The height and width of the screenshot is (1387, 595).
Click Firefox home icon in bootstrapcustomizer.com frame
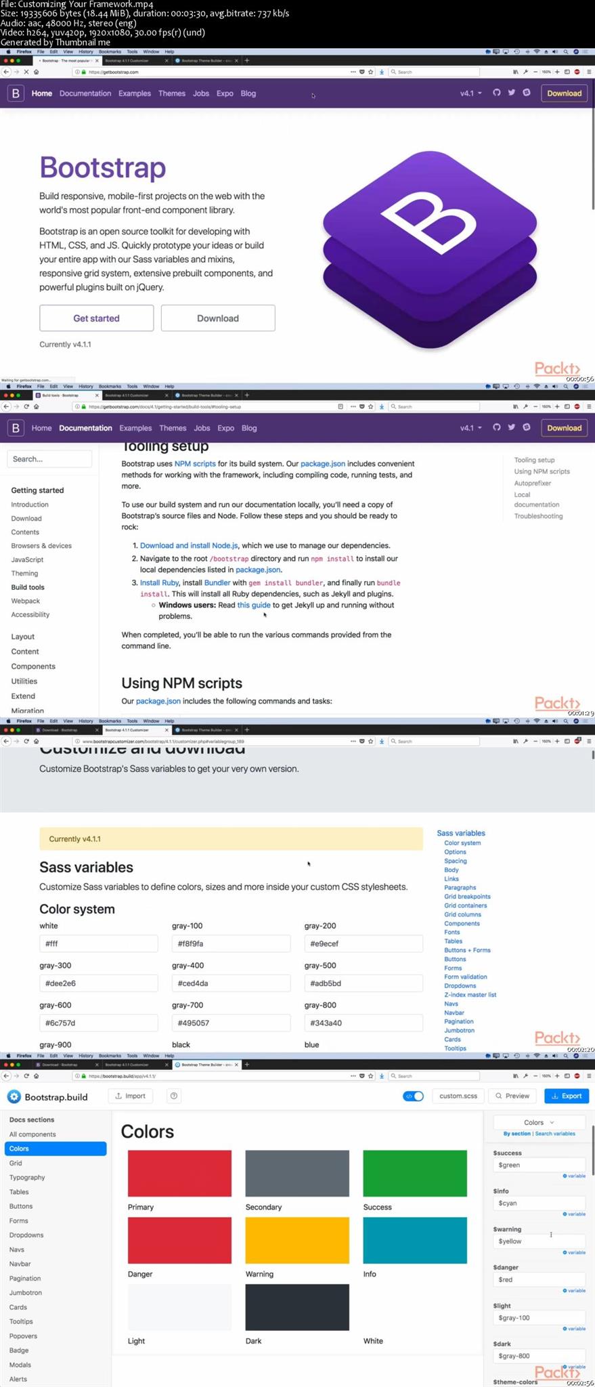[36, 741]
